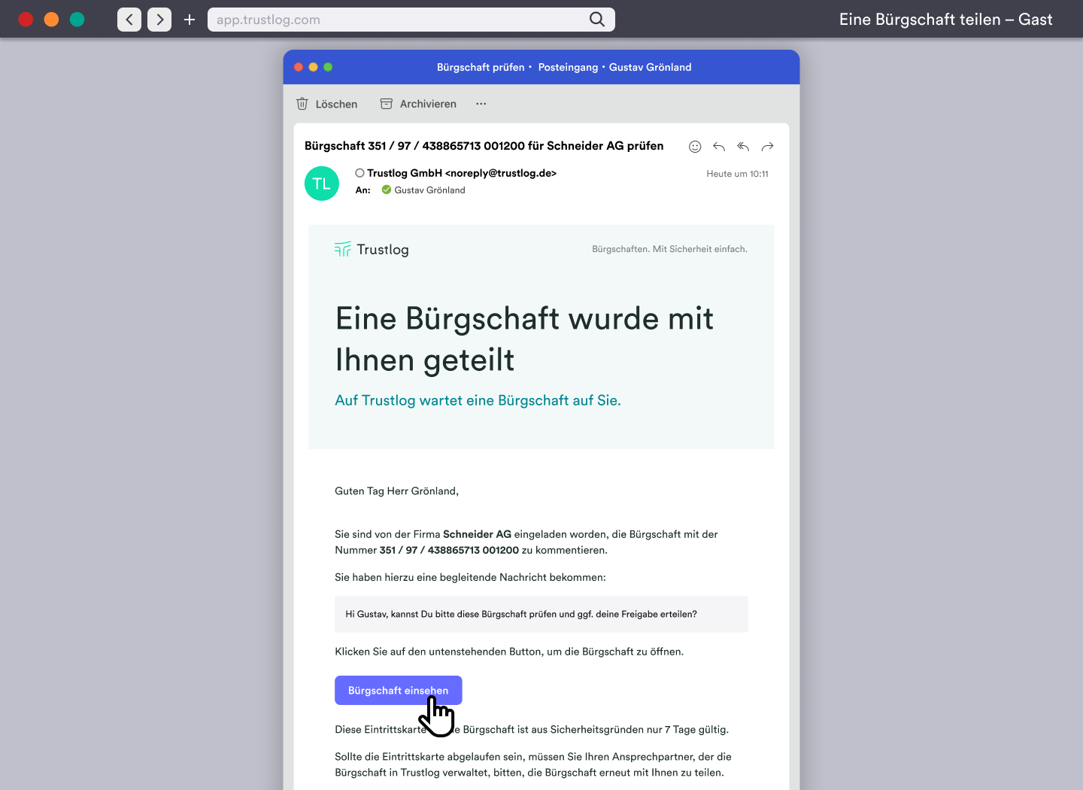Viewport: 1083px width, 790px height.
Task: Toggle the green verified checkmark beside Gustav Grönland
Action: click(x=387, y=190)
